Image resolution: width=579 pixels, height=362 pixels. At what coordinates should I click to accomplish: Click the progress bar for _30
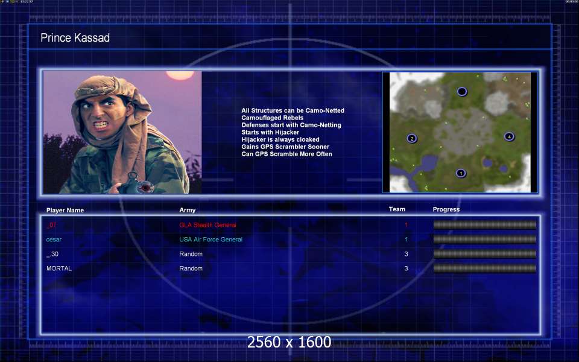[484, 254]
